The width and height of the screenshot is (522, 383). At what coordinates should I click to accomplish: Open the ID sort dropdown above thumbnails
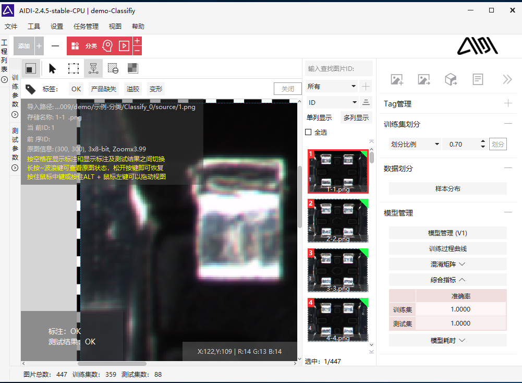point(333,103)
